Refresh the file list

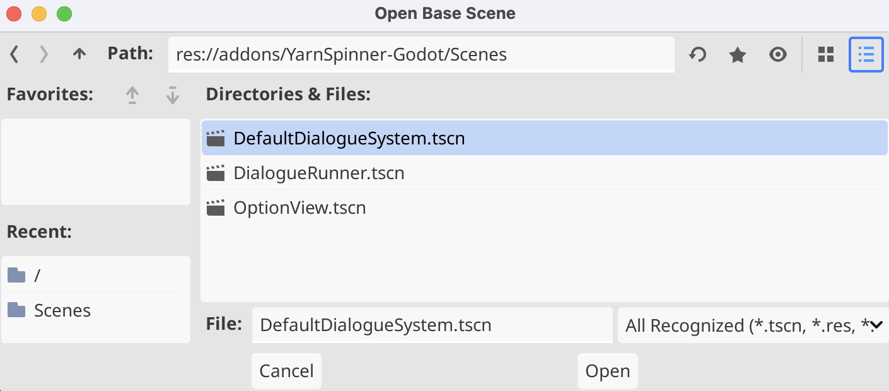point(697,55)
